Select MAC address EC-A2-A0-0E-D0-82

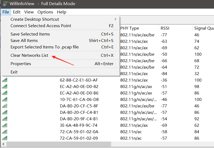[79, 87]
